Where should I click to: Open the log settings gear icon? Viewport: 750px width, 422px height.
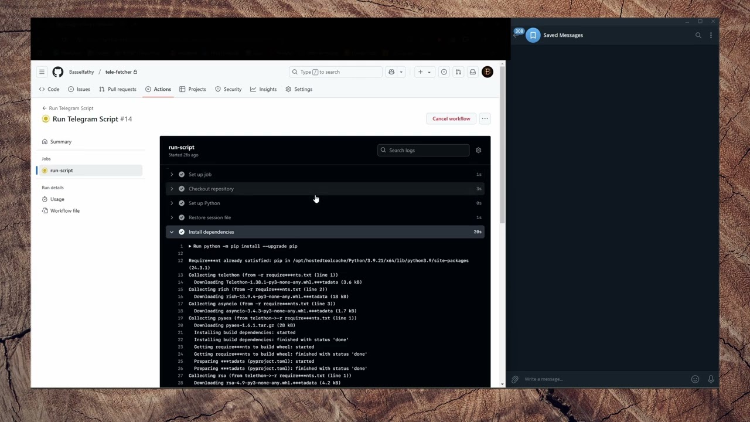pyautogui.click(x=478, y=150)
